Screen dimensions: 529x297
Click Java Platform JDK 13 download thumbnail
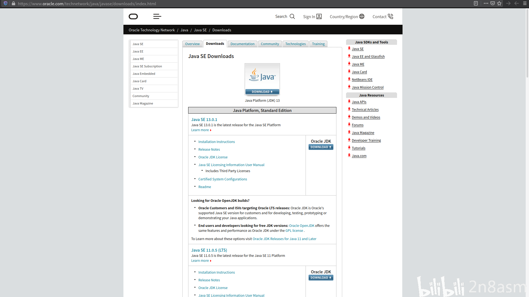pos(262,79)
